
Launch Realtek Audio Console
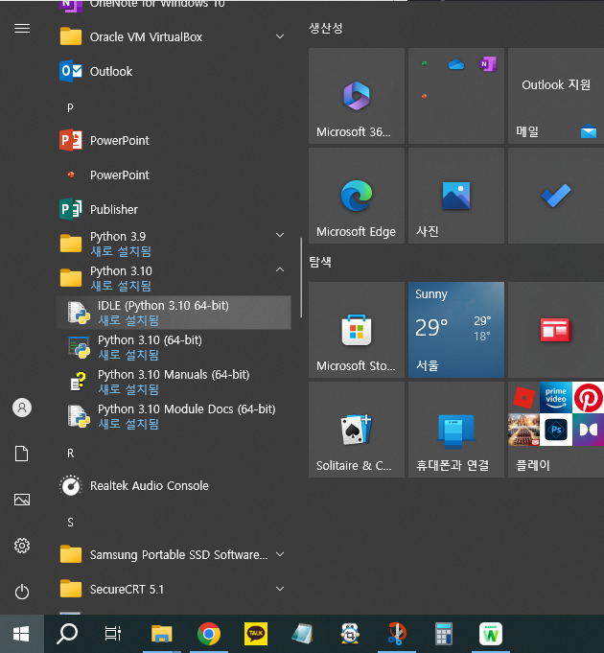click(x=174, y=485)
